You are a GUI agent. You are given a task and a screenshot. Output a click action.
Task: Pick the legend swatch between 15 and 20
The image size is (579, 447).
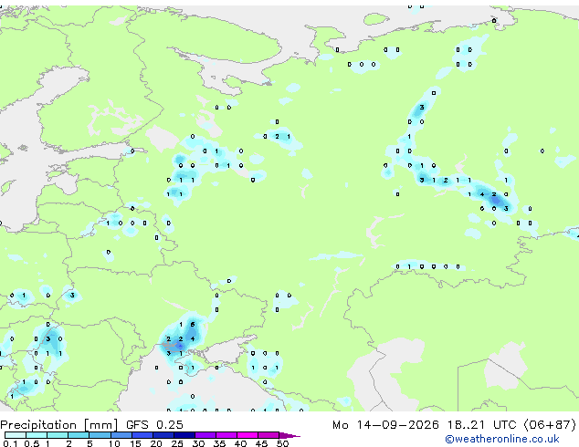(x=142, y=435)
